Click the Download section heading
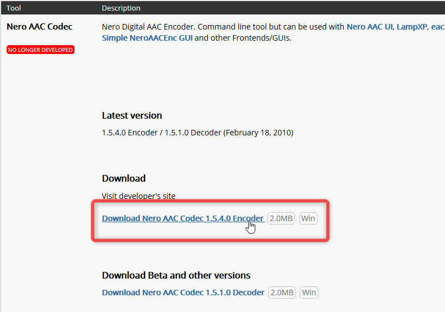 (x=123, y=178)
